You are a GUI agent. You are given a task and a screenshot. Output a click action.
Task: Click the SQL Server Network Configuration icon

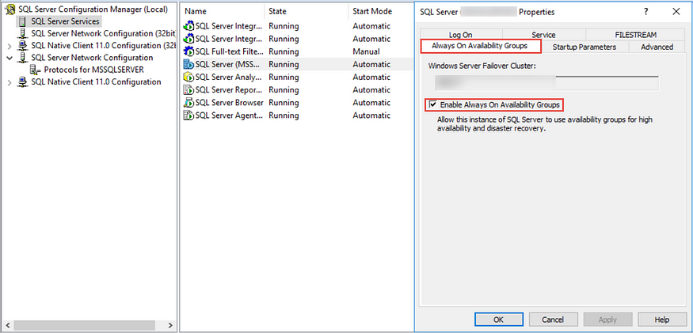point(23,58)
